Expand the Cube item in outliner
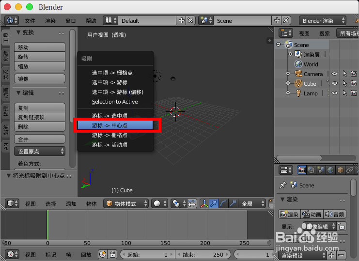 (x=288, y=83)
